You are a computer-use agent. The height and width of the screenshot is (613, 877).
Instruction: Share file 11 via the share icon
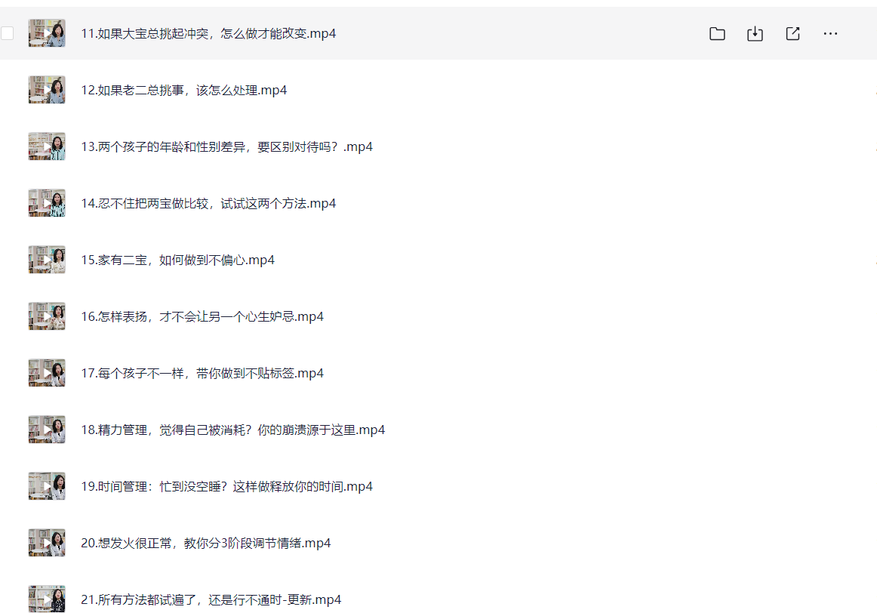[x=792, y=33]
